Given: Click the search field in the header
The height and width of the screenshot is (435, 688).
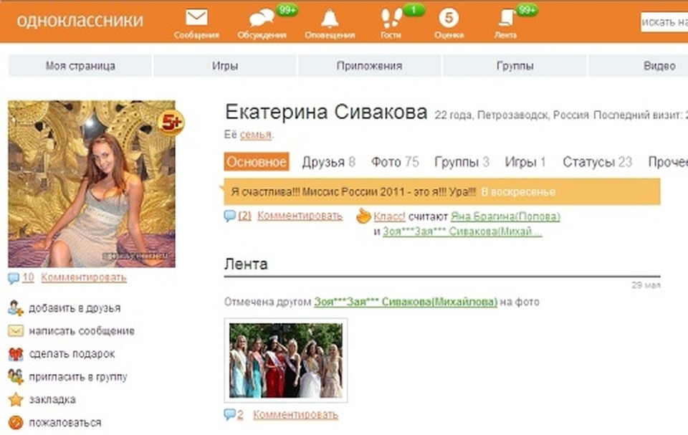Looking at the screenshot, I should tap(664, 22).
